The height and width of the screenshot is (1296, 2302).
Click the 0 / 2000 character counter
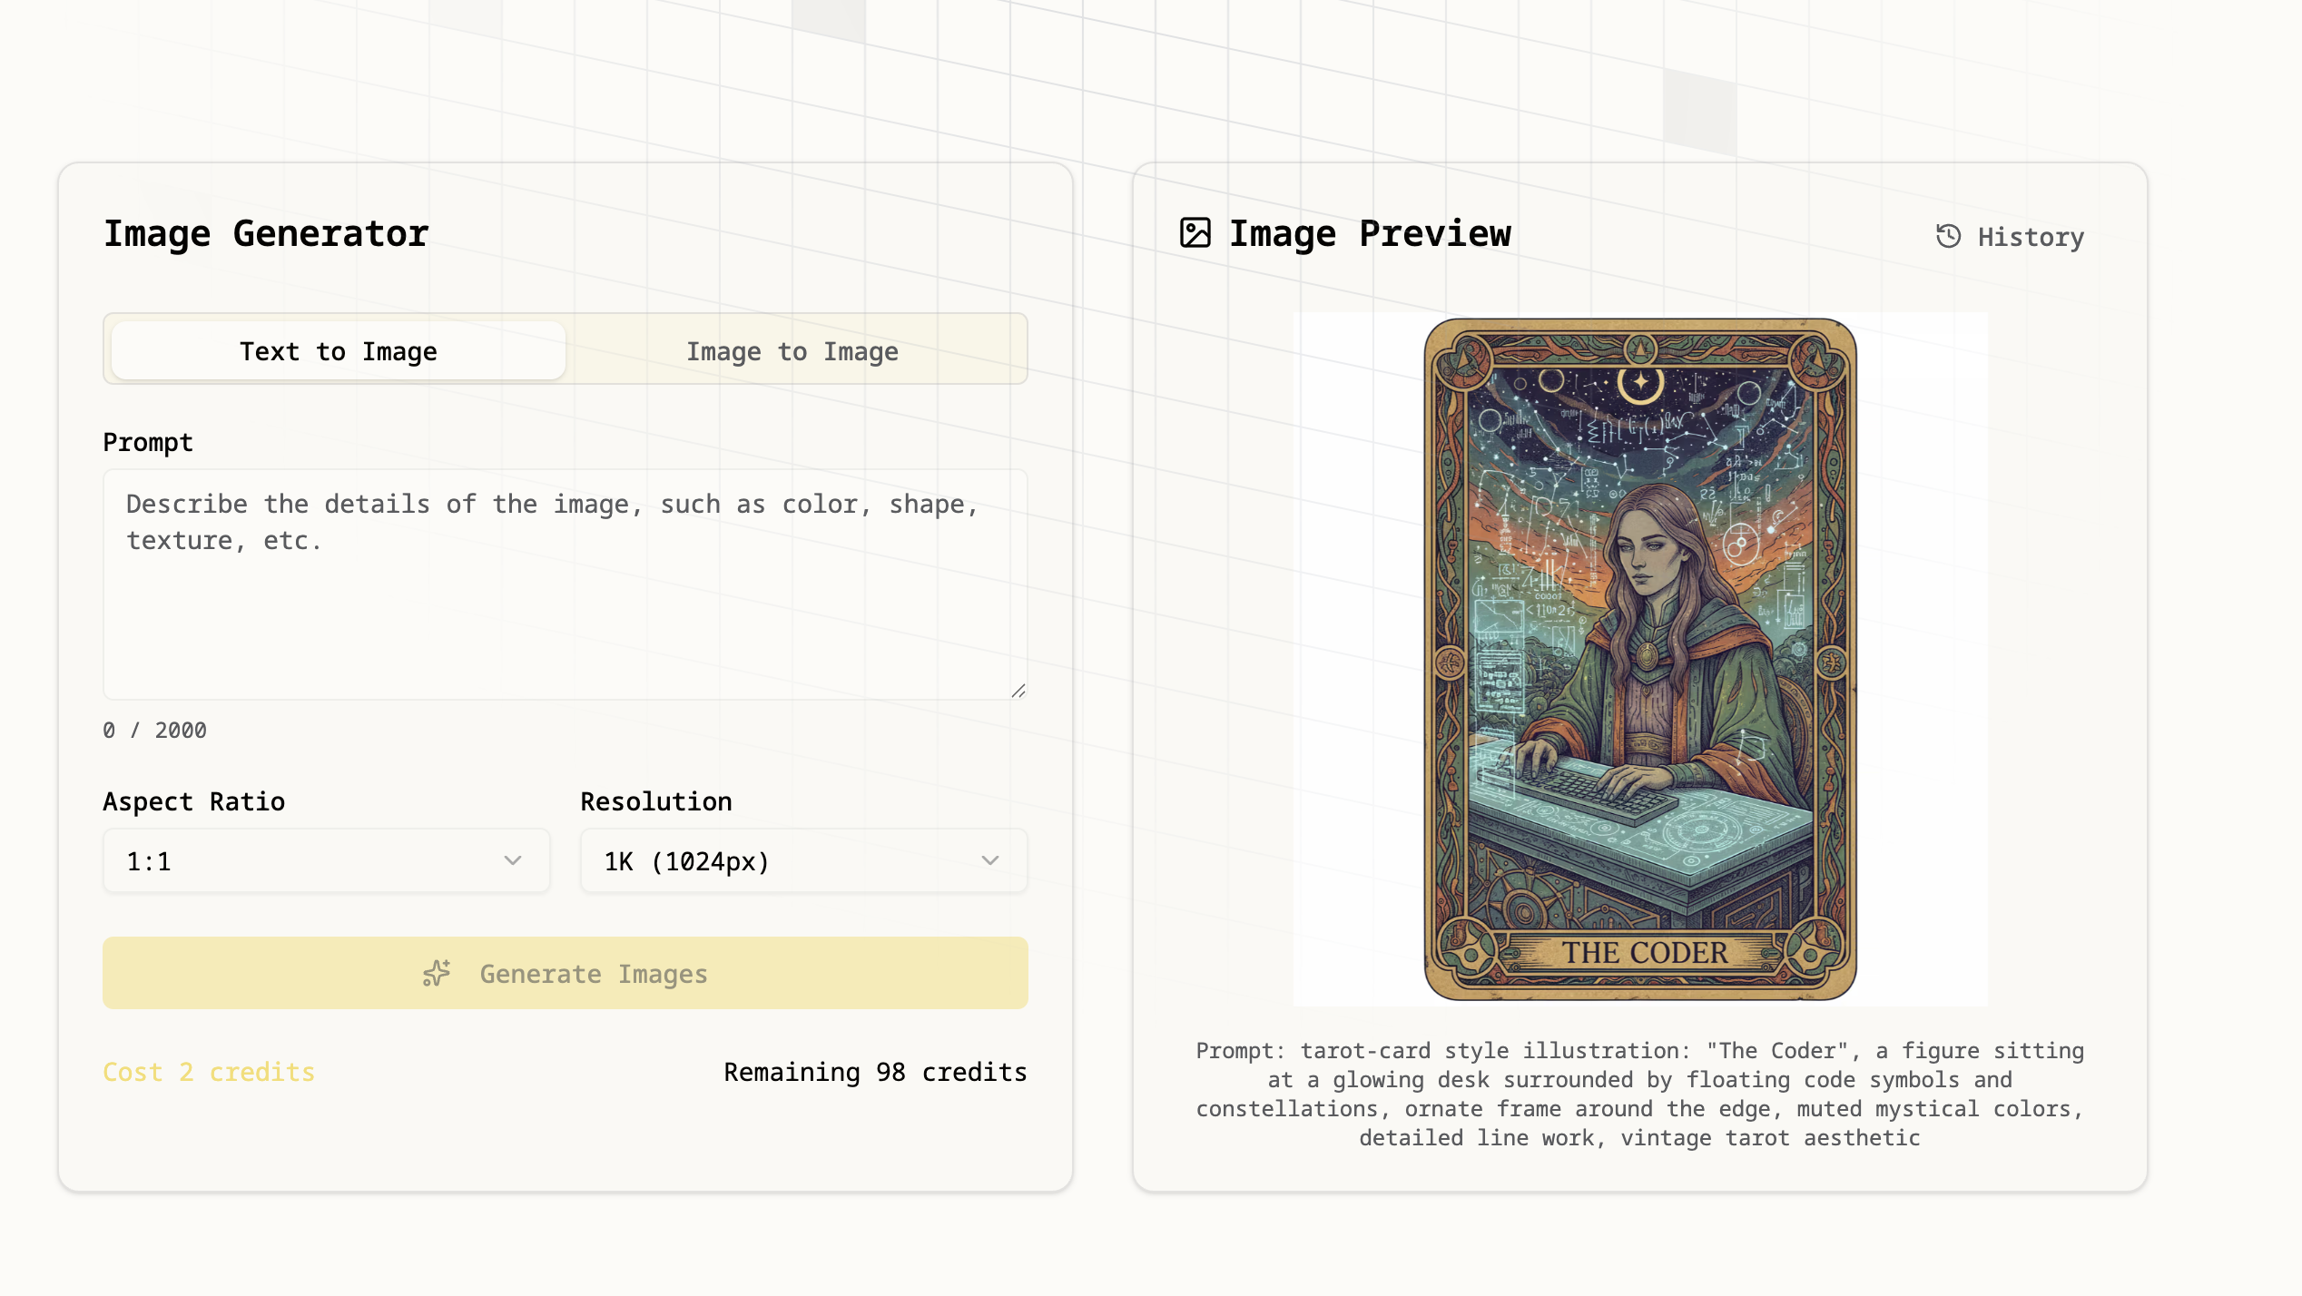[x=155, y=731]
